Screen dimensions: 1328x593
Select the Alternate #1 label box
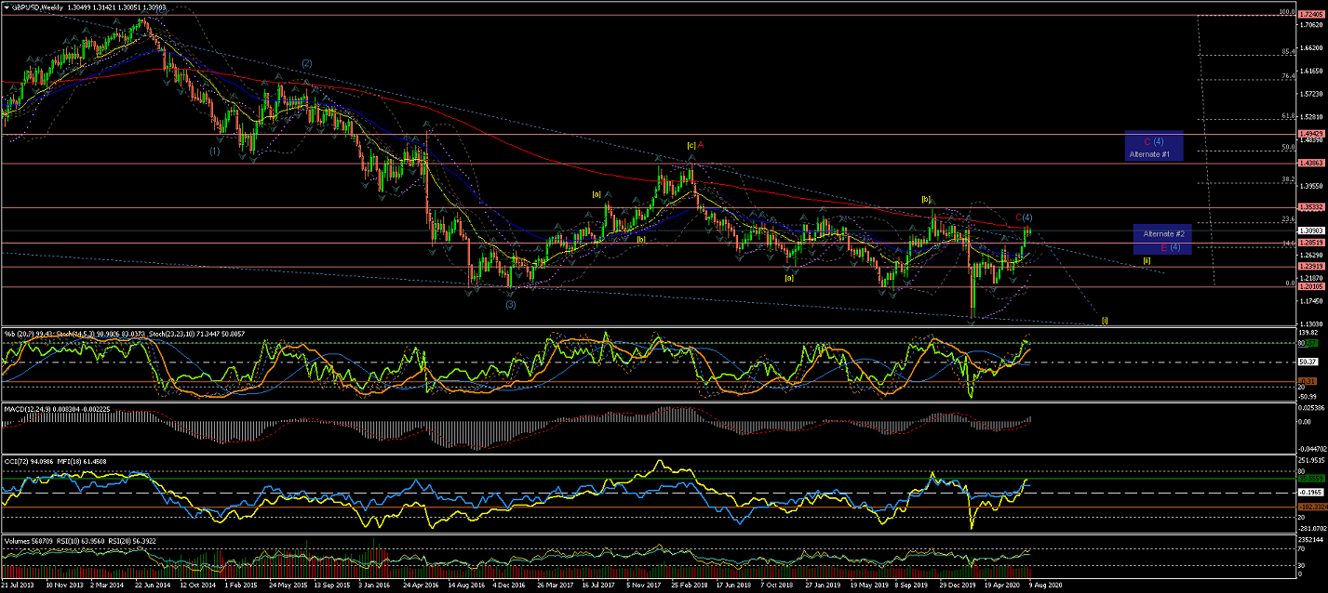click(1153, 147)
